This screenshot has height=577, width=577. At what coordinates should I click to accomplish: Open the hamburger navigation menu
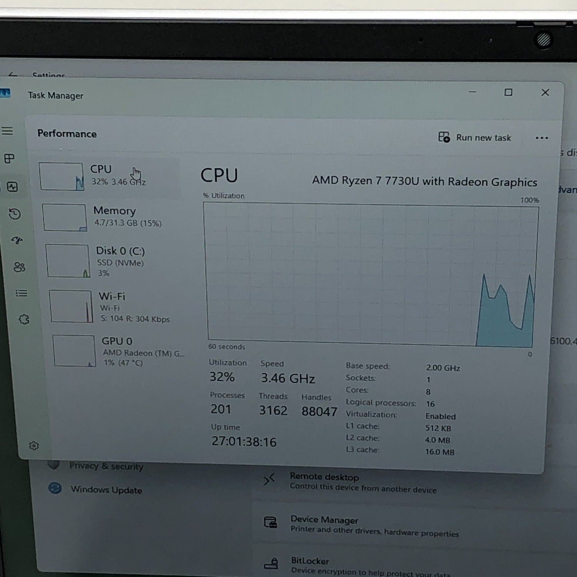(x=7, y=131)
